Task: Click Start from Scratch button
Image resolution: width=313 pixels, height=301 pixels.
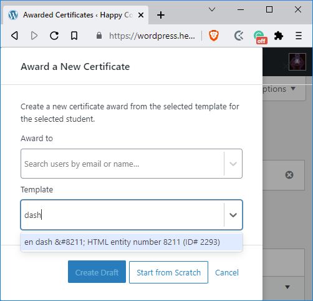Action: click(168, 272)
